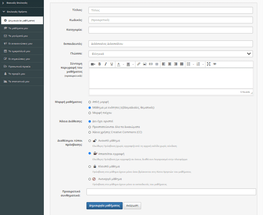The image size is (263, 215).
Task: Collapse the 'Επιλογές Χρήστη' sidebar section
Action: 16,12
